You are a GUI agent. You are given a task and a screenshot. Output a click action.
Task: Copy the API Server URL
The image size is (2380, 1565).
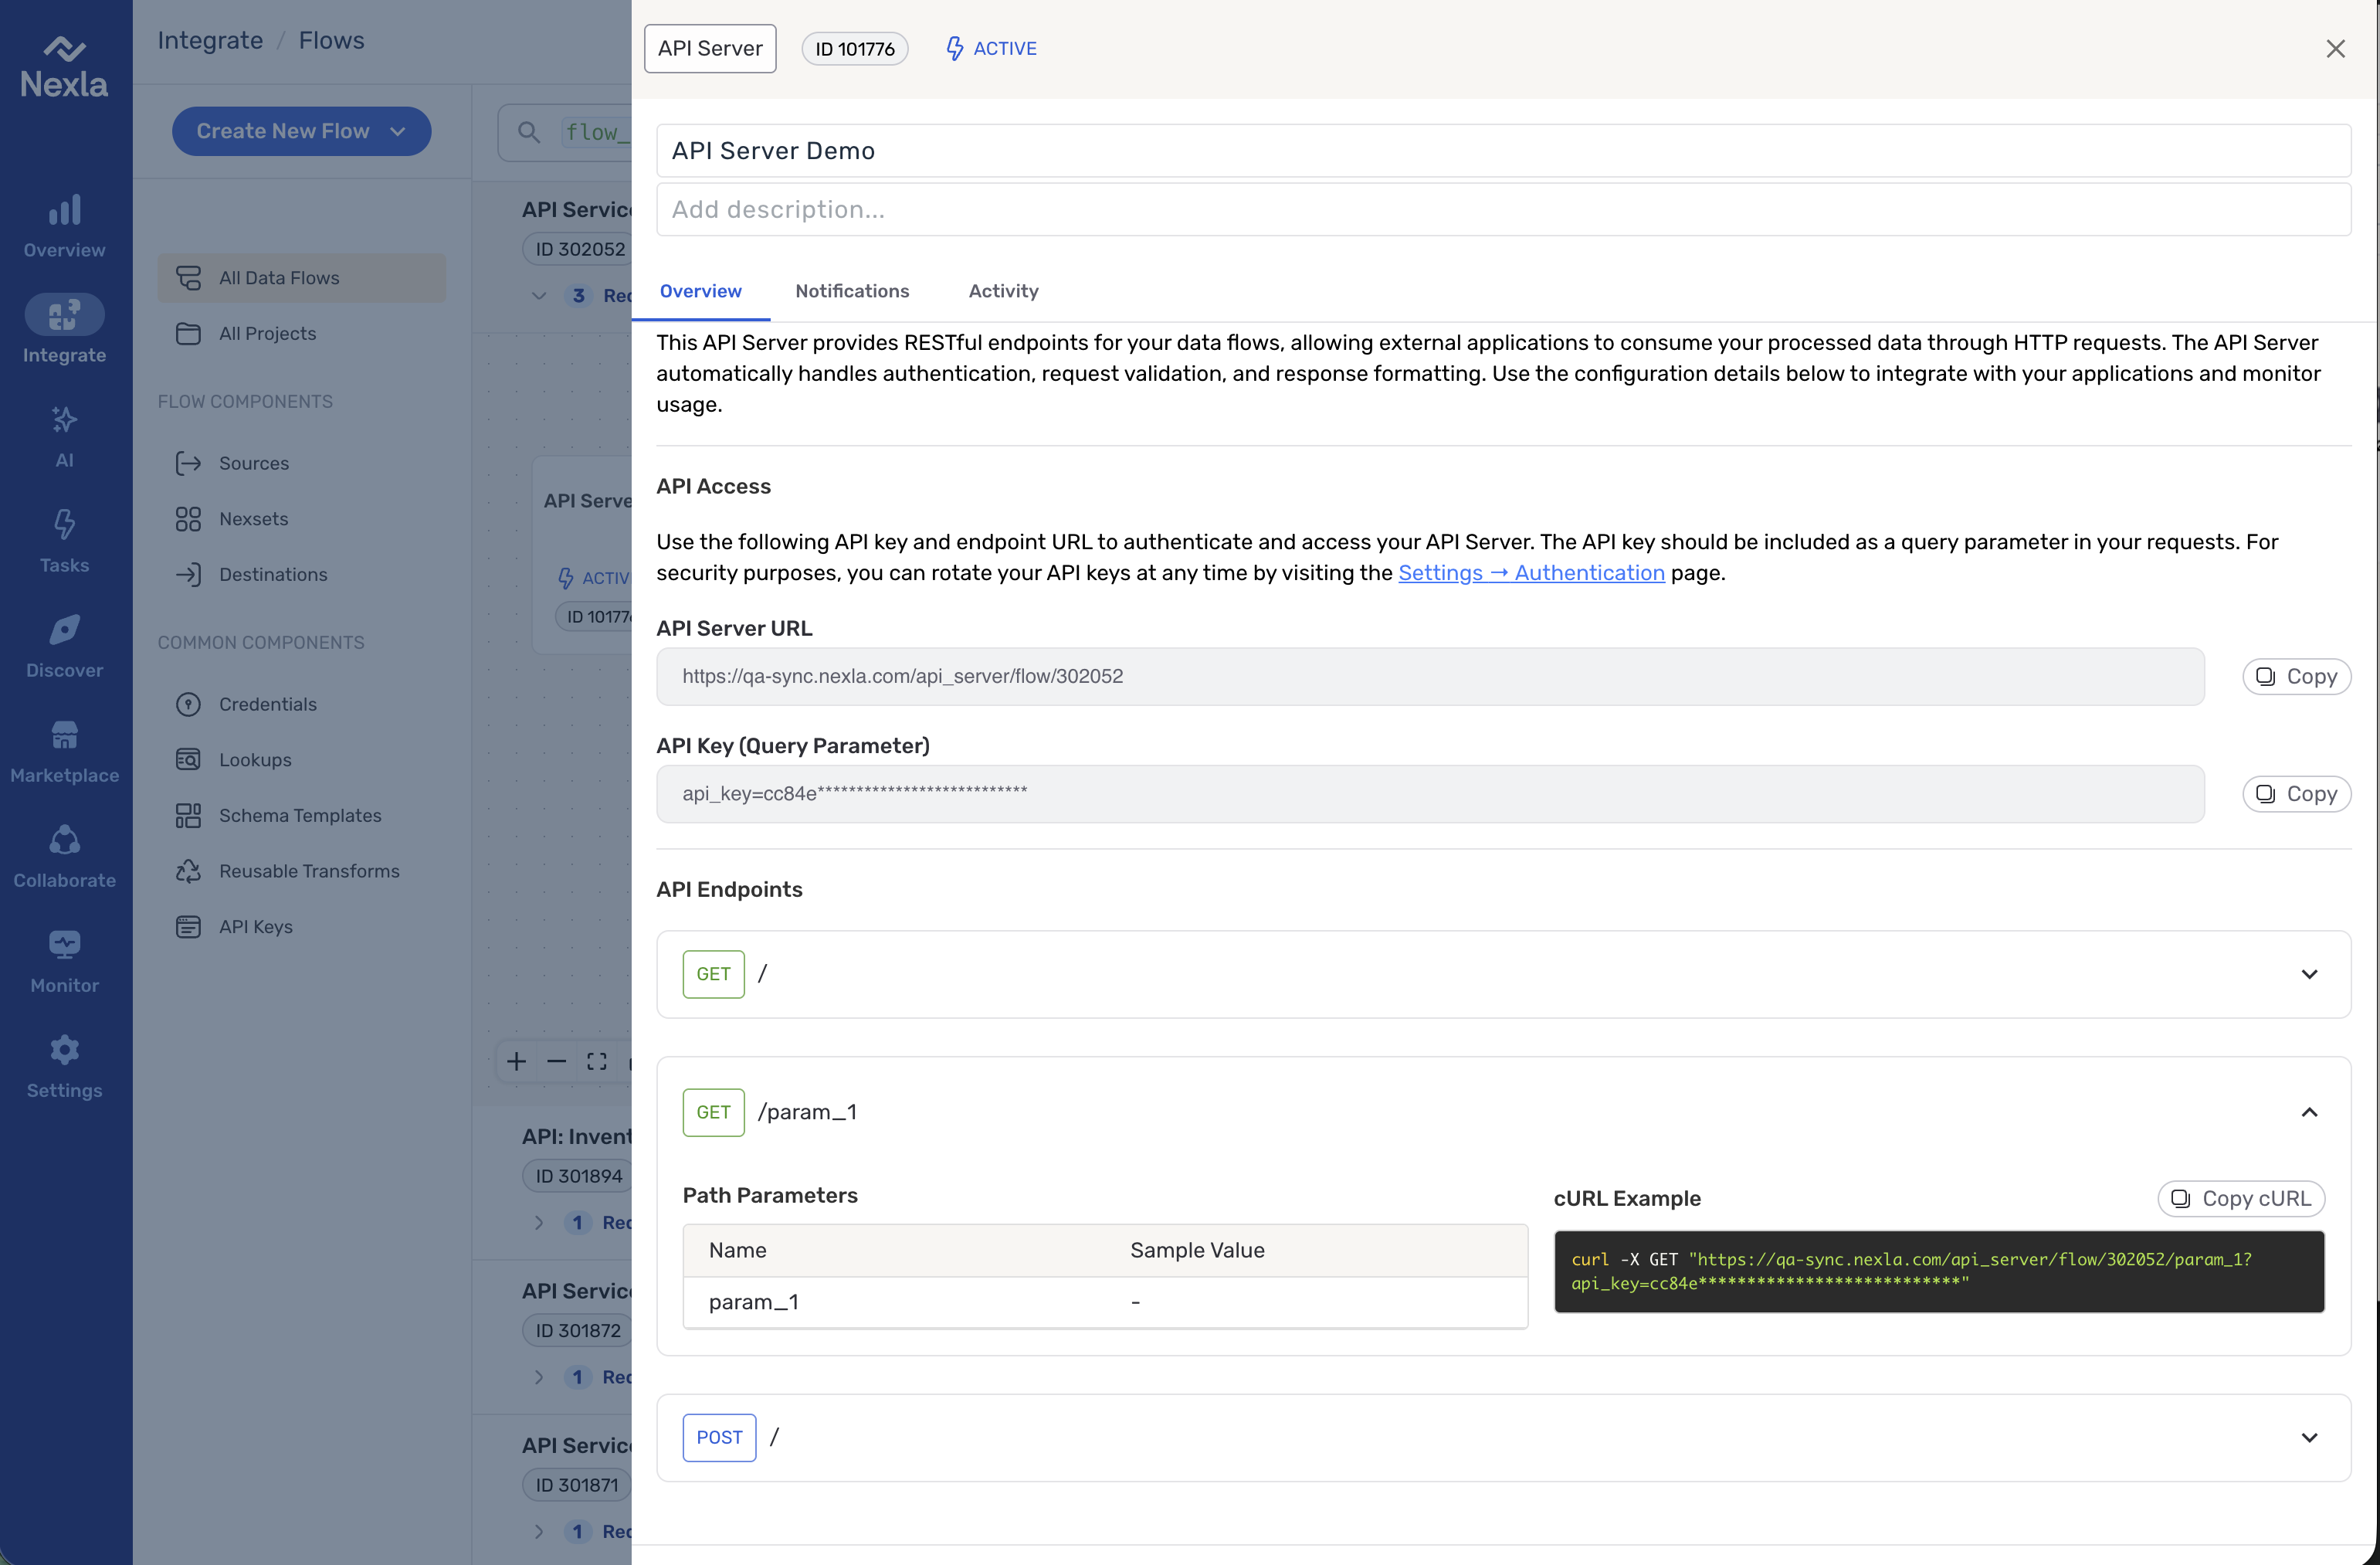click(2296, 676)
